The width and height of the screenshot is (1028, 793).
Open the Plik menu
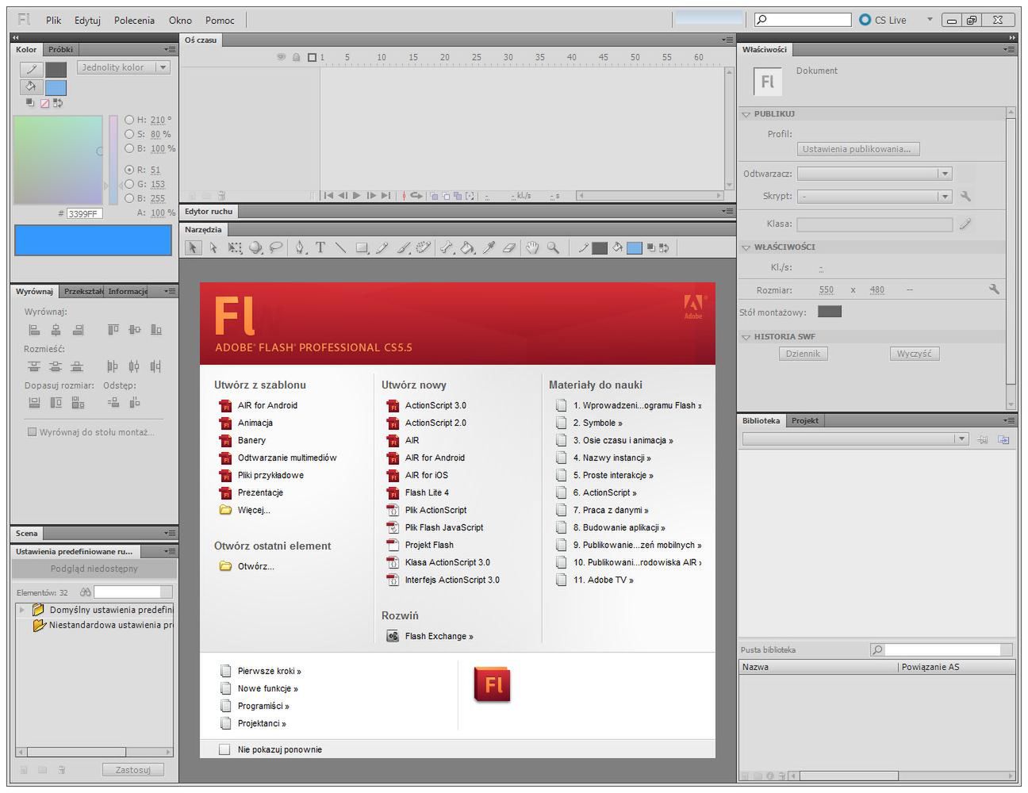click(53, 21)
